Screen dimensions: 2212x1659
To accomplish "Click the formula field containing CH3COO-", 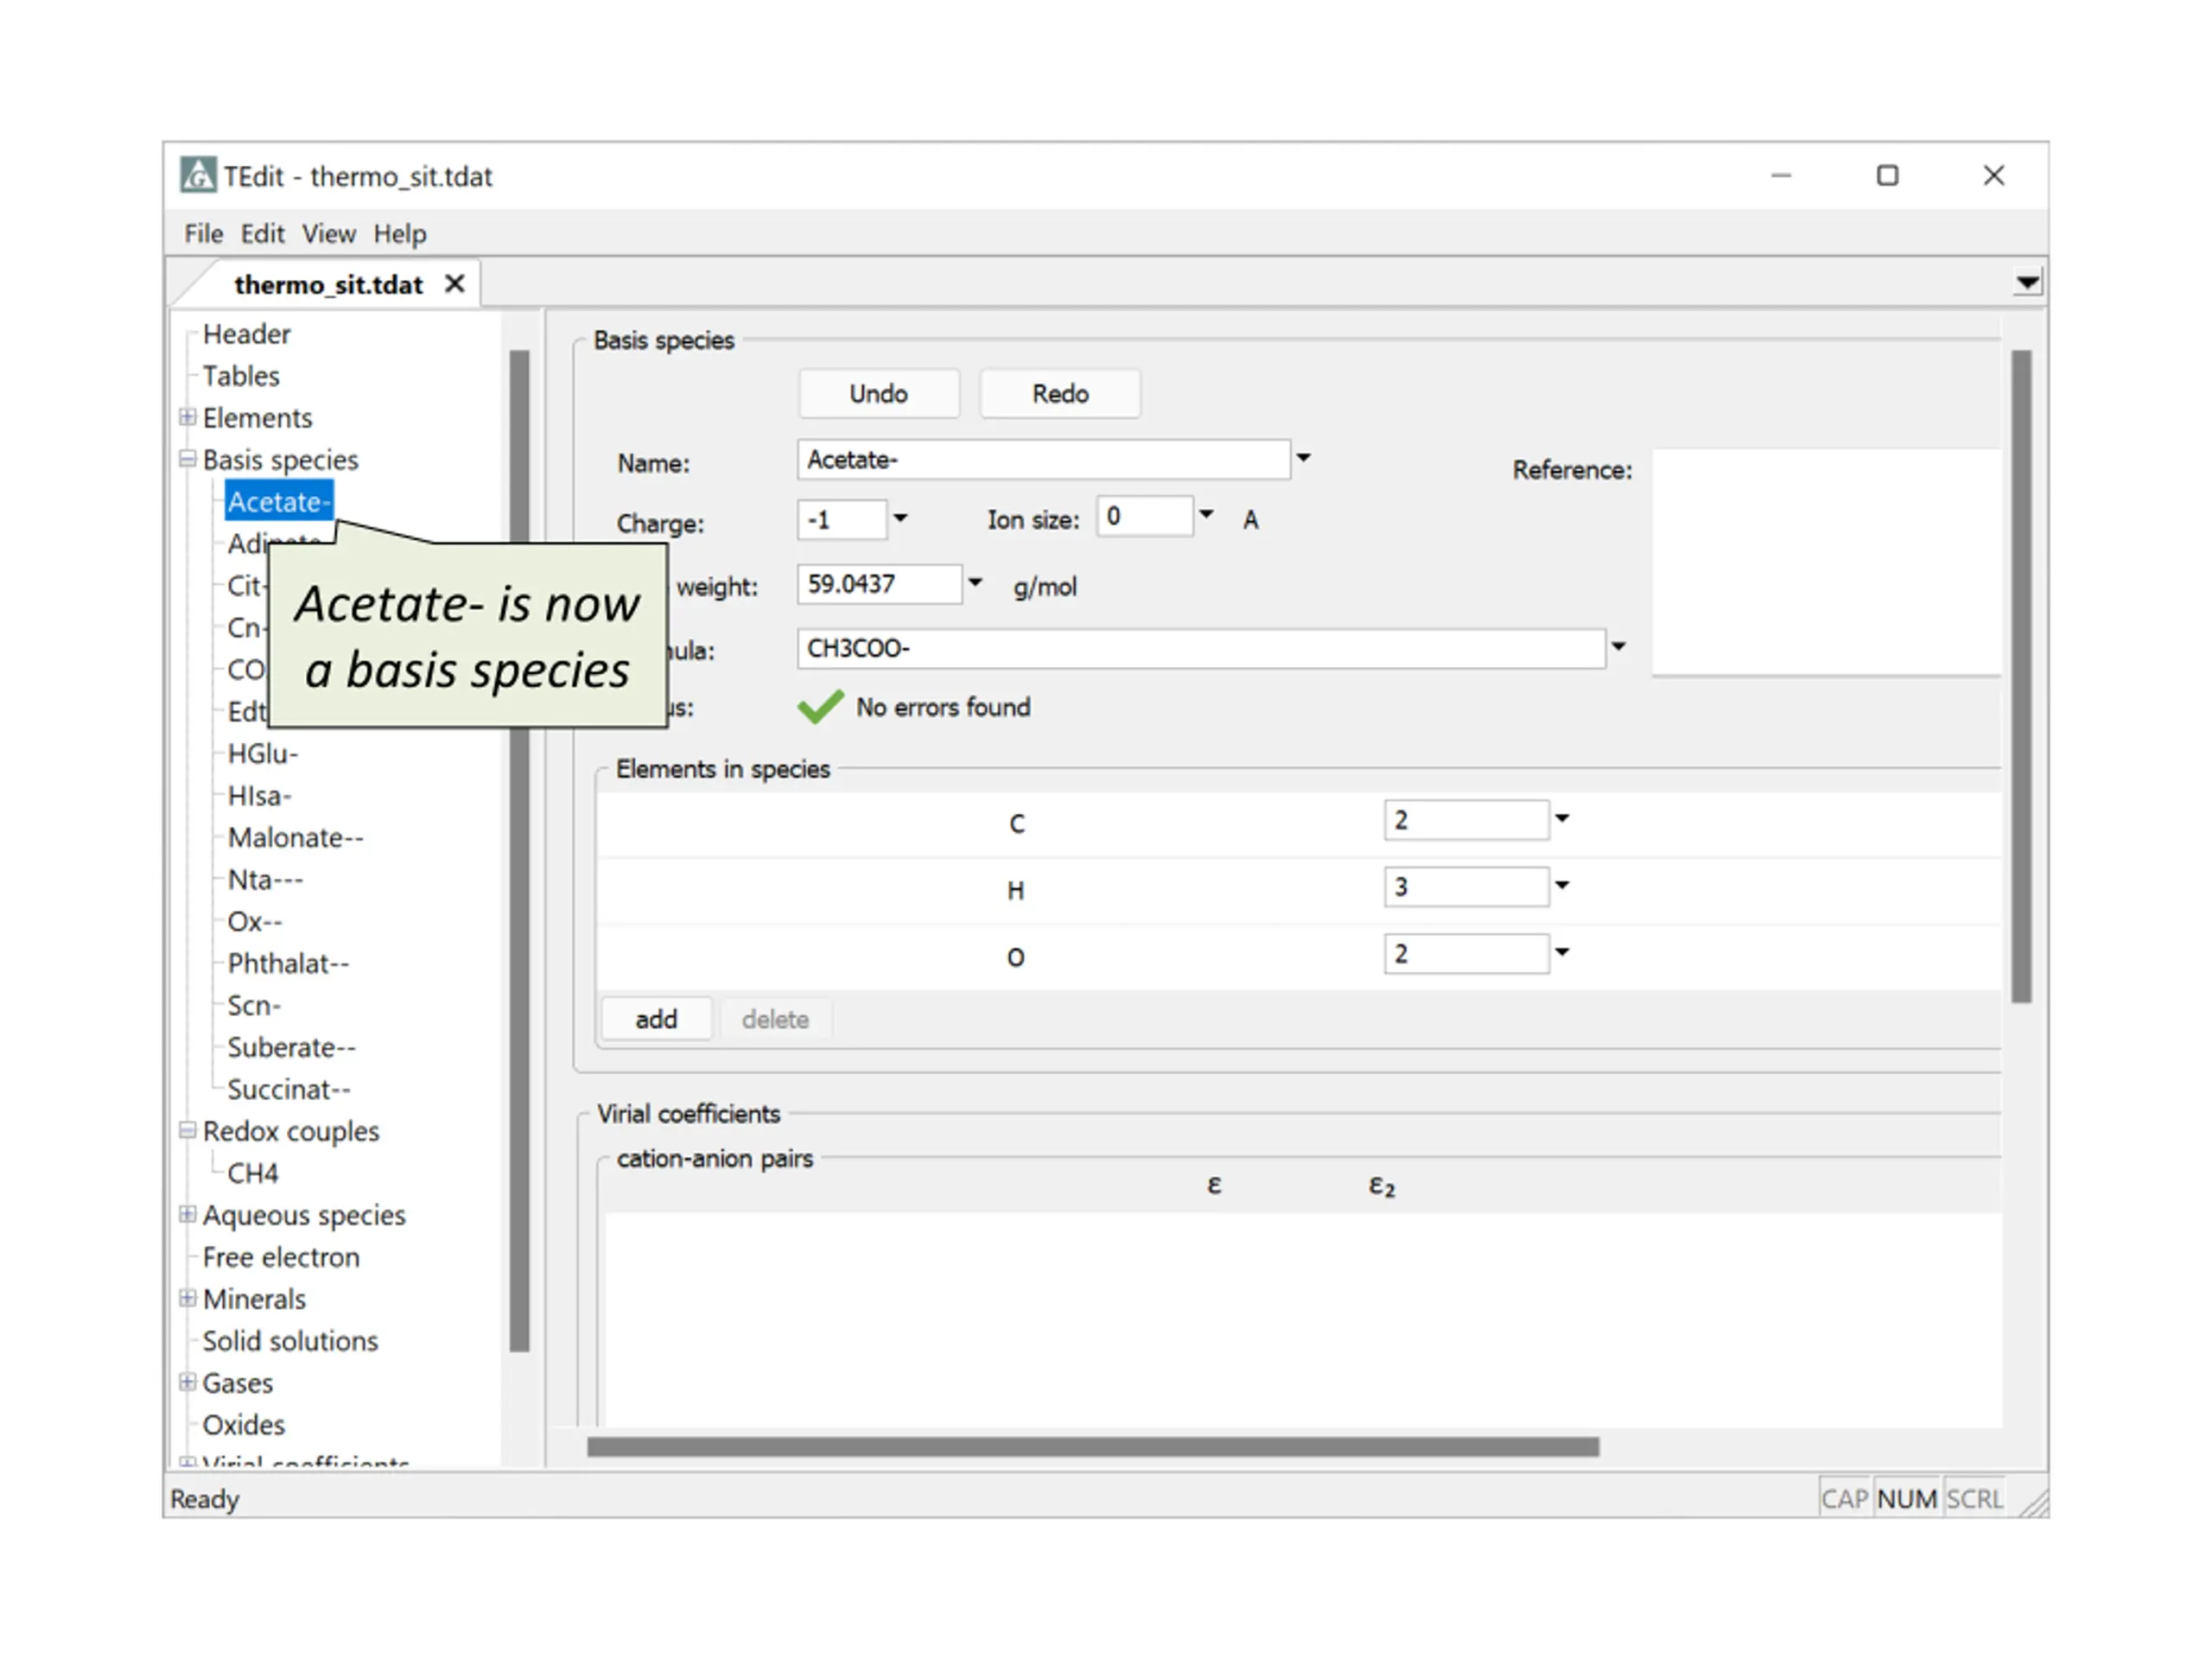I will click(x=1201, y=648).
